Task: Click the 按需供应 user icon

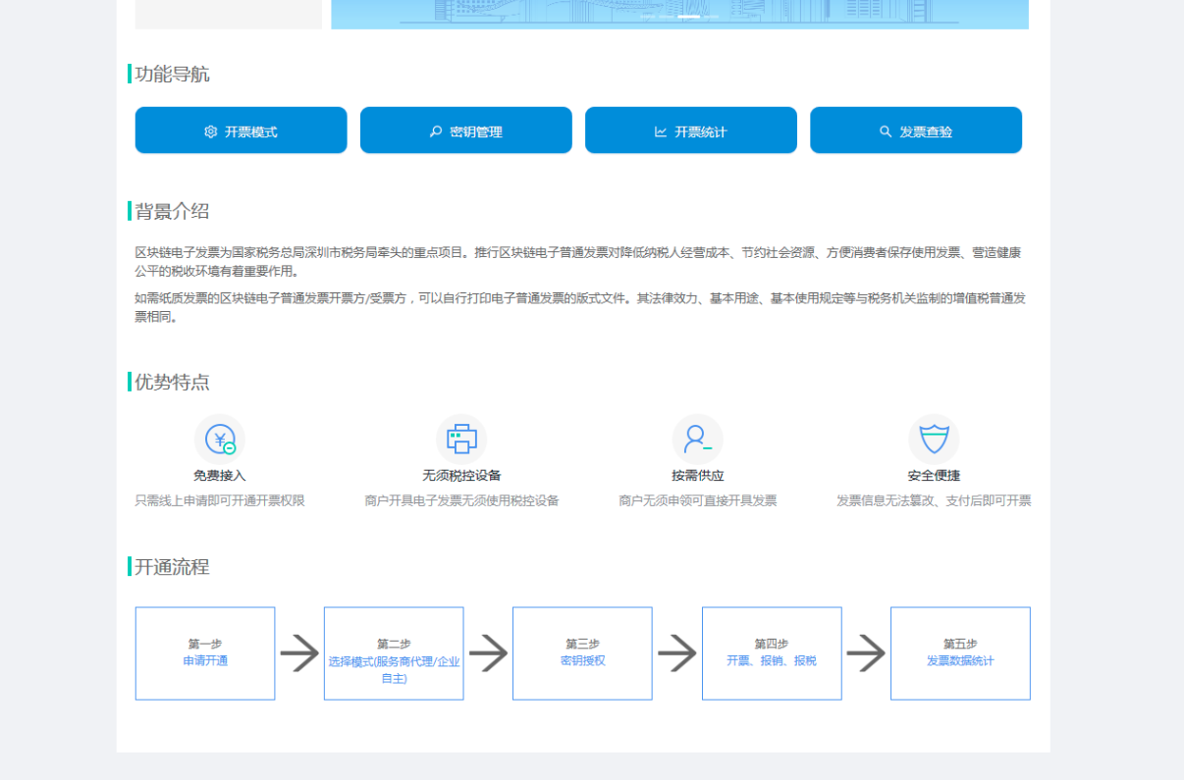Action: [697, 440]
